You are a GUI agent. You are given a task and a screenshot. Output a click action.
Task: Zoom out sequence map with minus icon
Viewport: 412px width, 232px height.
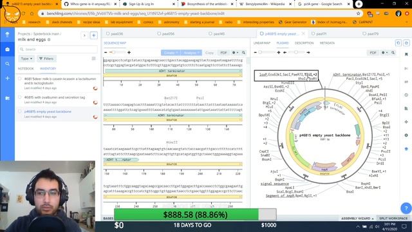tap(106, 53)
